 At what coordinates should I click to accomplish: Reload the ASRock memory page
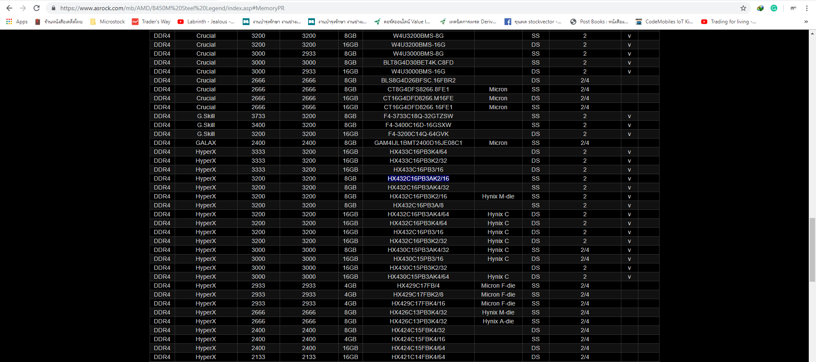pos(37,8)
